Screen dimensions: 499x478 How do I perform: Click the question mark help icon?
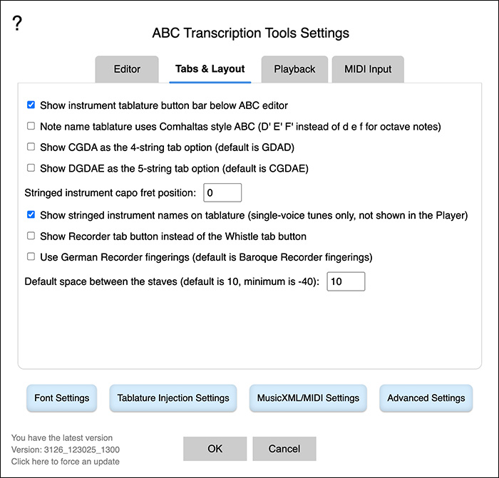tap(18, 23)
